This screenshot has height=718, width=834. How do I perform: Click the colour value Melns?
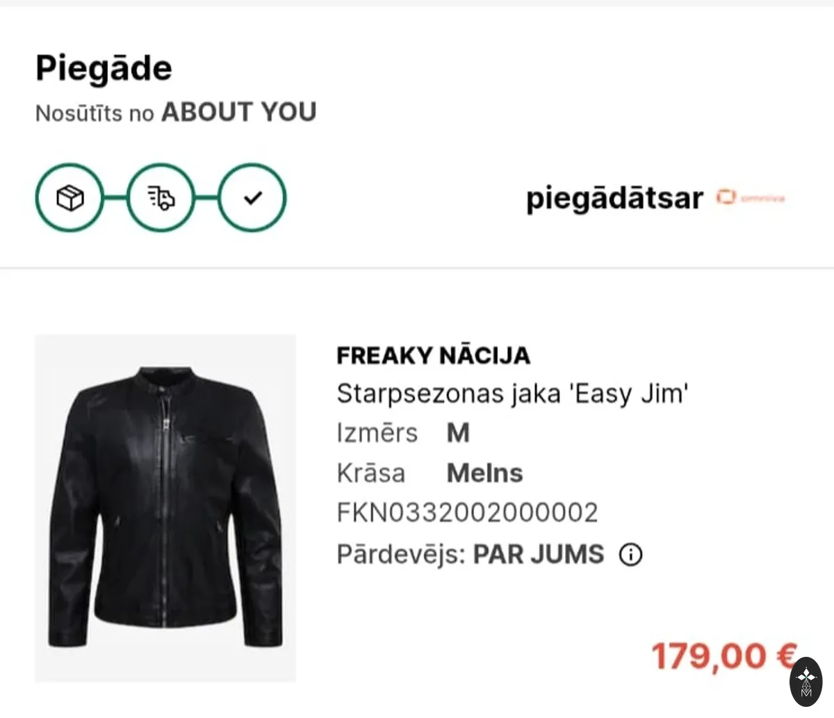pyautogui.click(x=484, y=473)
